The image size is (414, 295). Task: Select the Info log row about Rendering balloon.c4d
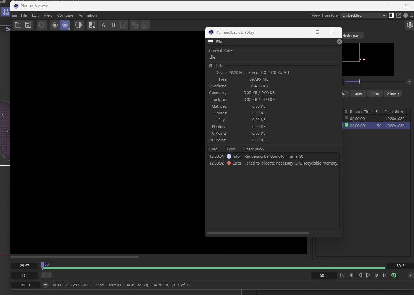tap(273, 156)
